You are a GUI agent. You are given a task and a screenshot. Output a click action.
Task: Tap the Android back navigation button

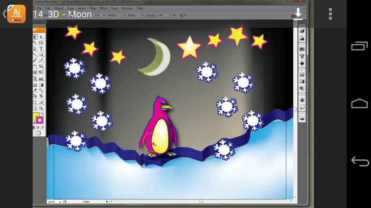(360, 161)
